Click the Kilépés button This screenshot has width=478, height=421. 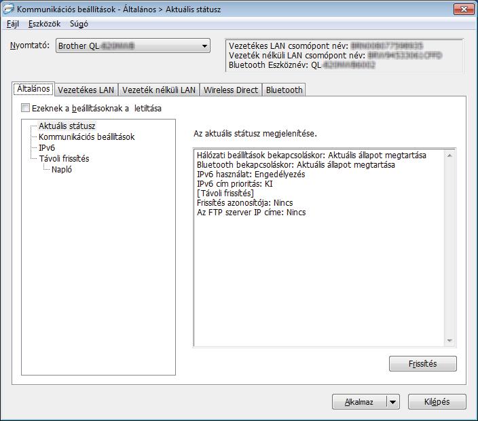[x=437, y=402]
